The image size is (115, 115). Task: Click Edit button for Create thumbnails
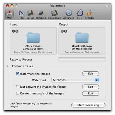click(91, 94)
